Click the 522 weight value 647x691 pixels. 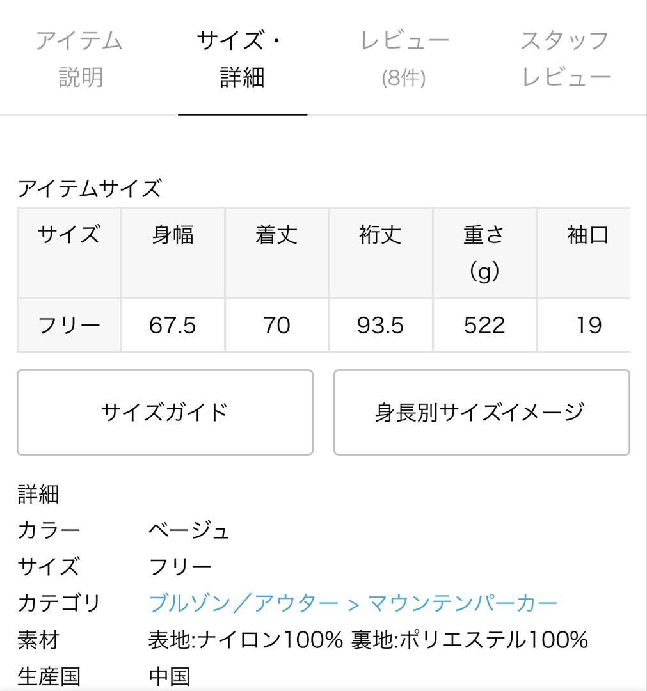click(484, 325)
